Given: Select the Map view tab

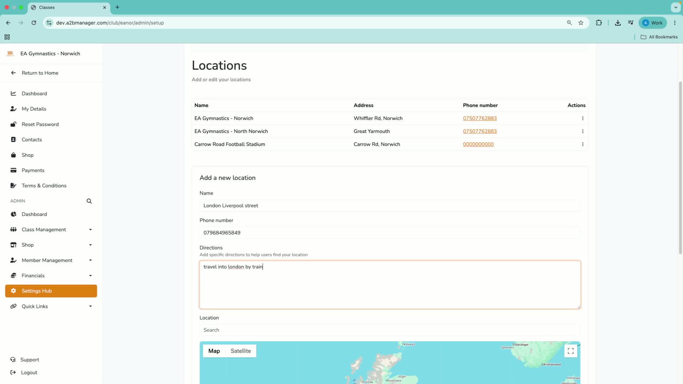Looking at the screenshot, I should click(214, 351).
